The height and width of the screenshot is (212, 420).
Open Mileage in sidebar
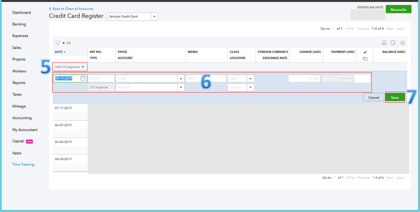pyautogui.click(x=19, y=106)
